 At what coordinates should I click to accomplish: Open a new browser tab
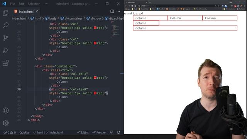tap(150, 2)
